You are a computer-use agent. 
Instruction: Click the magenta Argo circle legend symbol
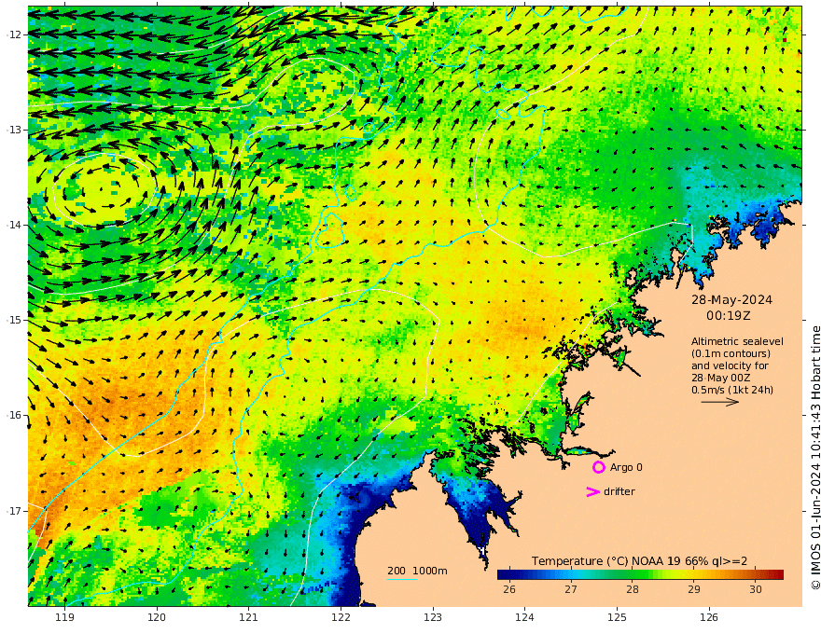coord(598,467)
